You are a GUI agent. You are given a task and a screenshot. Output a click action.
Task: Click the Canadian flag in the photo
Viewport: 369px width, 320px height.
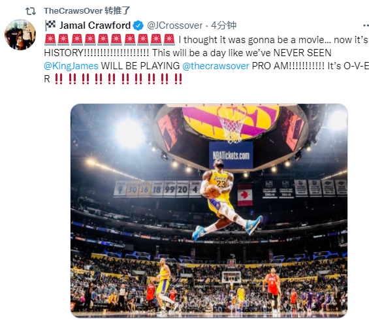245,195
